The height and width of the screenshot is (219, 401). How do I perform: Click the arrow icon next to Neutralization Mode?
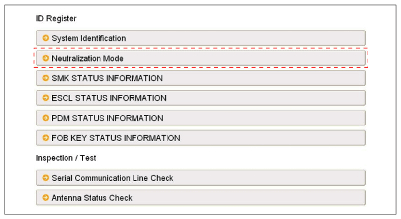(46, 58)
